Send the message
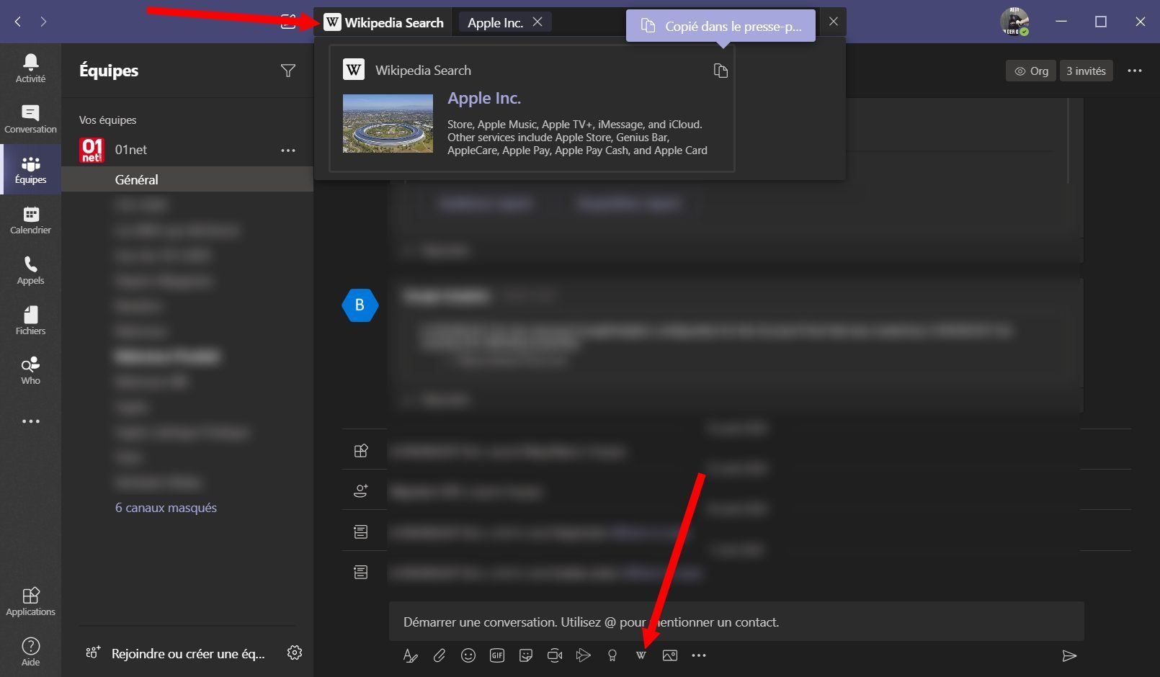The width and height of the screenshot is (1160, 677). (x=1069, y=655)
